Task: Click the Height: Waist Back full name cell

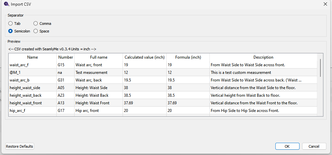Action: [98, 95]
